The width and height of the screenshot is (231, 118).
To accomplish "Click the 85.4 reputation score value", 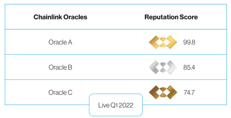I will click(x=189, y=67).
